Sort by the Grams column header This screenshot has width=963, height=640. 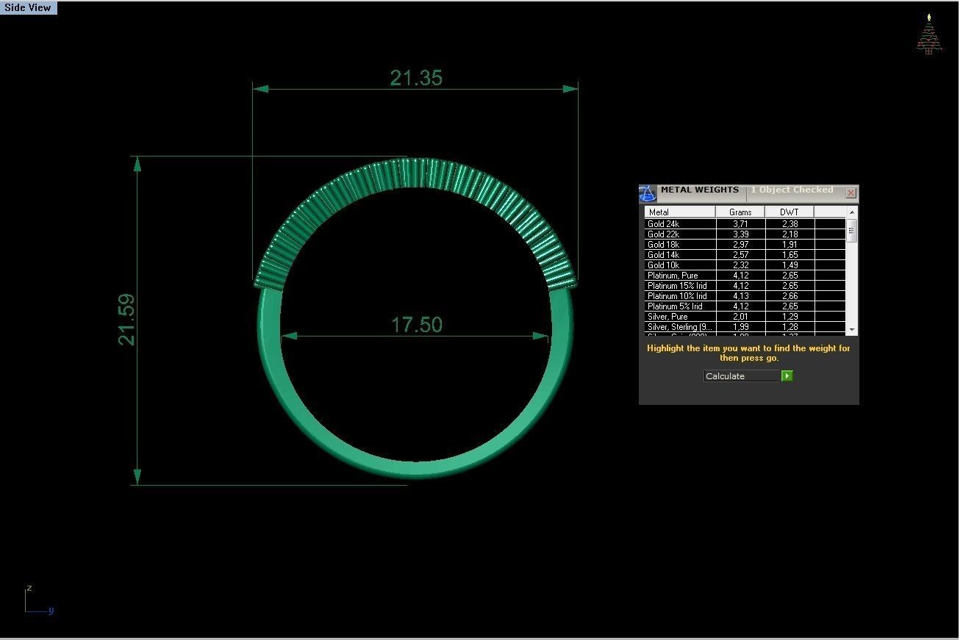tap(740, 212)
